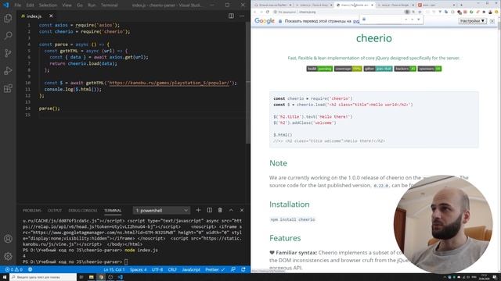Change end of line sequence CRLF
The width and height of the screenshot is (501, 281).
[x=172, y=269]
